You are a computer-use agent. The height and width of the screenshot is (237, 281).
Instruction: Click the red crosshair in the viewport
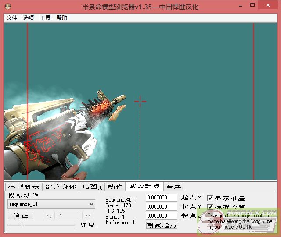140,101
